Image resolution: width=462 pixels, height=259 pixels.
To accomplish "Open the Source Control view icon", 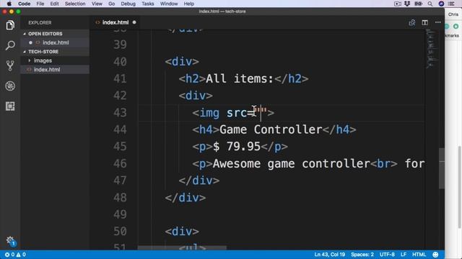I will [x=10, y=65].
